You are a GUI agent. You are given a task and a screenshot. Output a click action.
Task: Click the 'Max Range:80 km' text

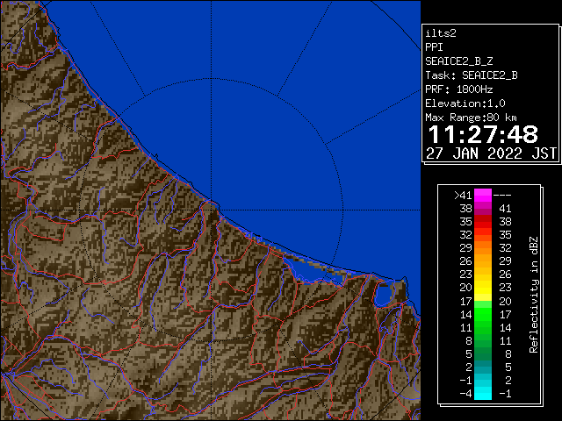(471, 118)
